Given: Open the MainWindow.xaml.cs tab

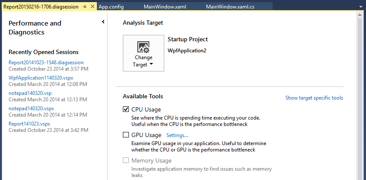Looking at the screenshot, I should click(x=230, y=7).
